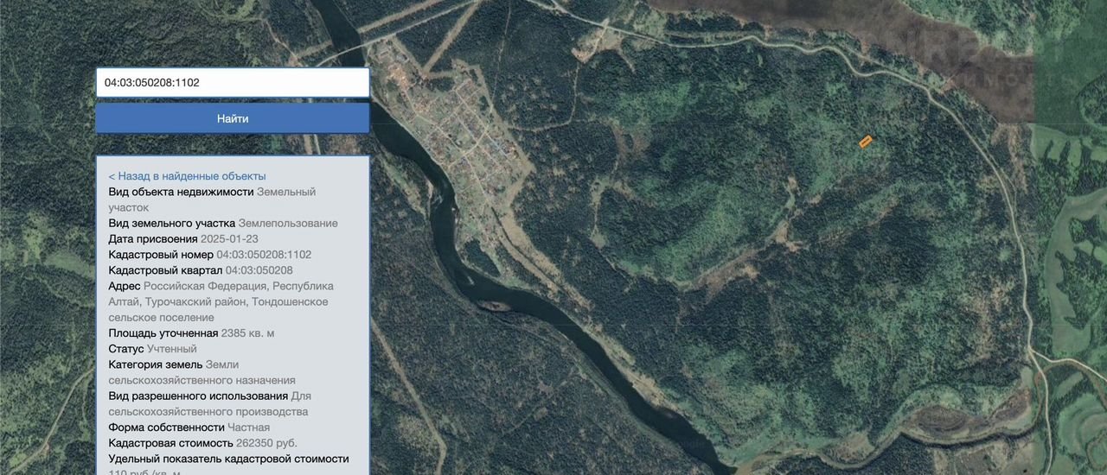Viewport: 1107px width, 475px height.
Task: Click the Кадастровый номер value 04:03:050208:1102
Action: (264, 255)
